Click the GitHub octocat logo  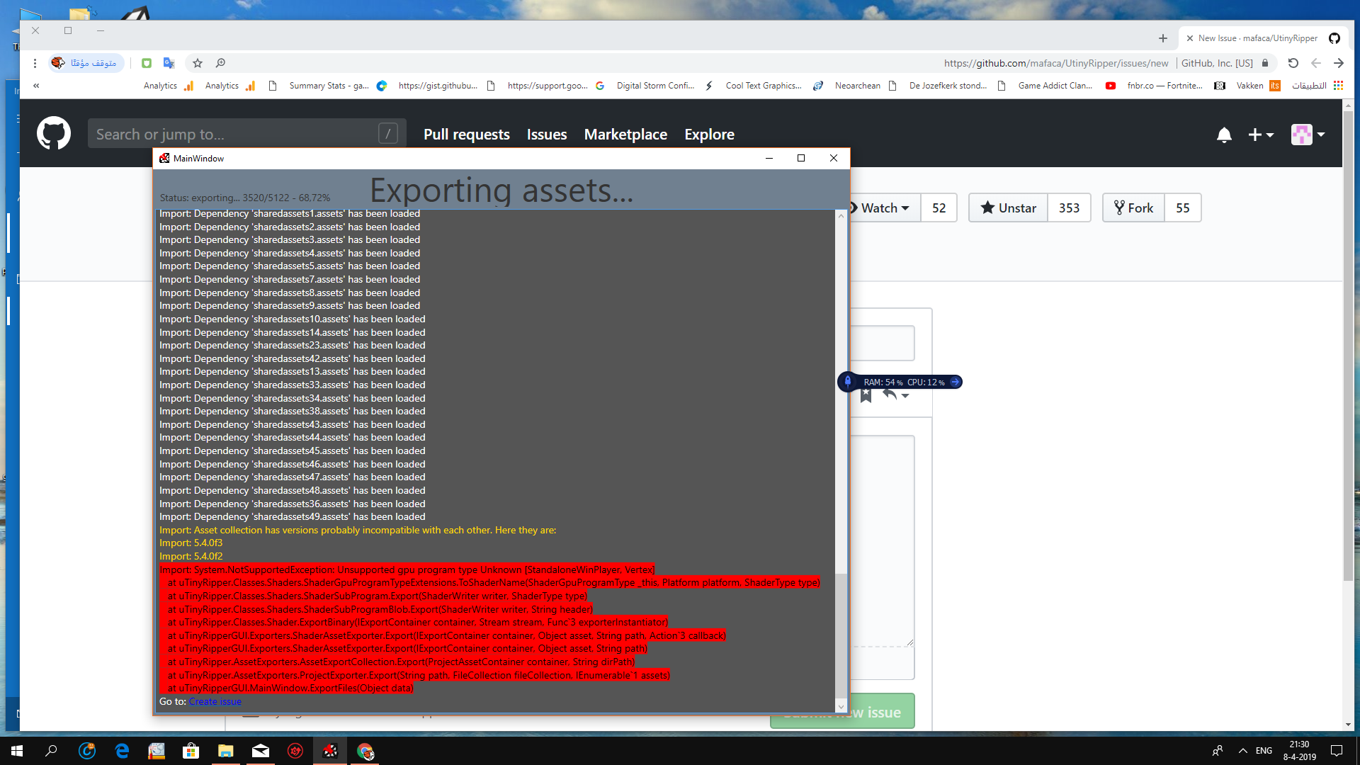tap(53, 133)
